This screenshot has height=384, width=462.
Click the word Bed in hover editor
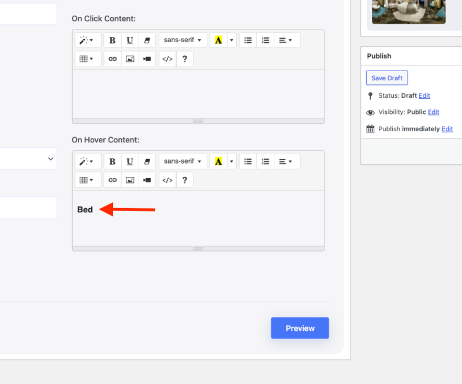pos(85,209)
